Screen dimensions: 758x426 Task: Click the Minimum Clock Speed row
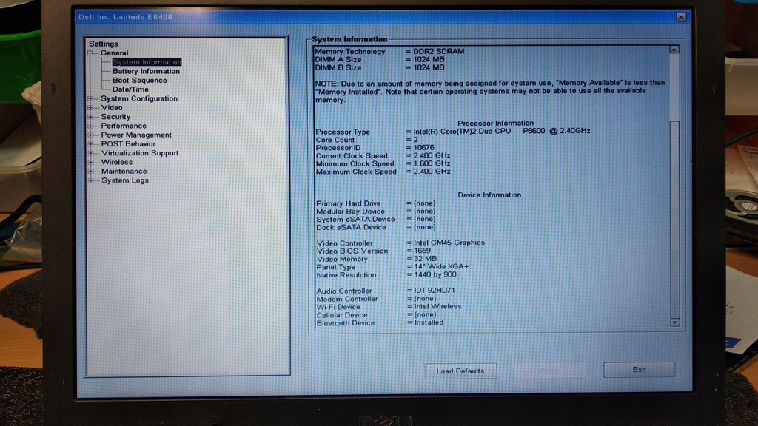[x=383, y=163]
